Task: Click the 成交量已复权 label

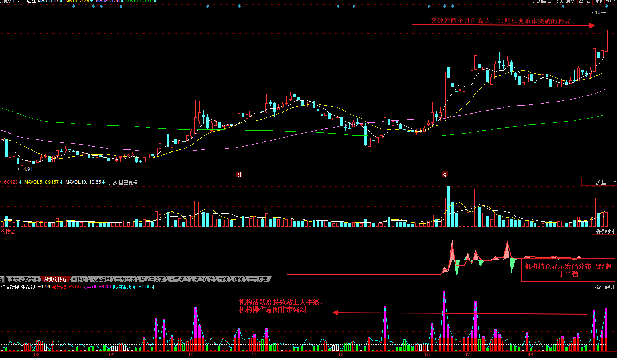Action: click(123, 182)
